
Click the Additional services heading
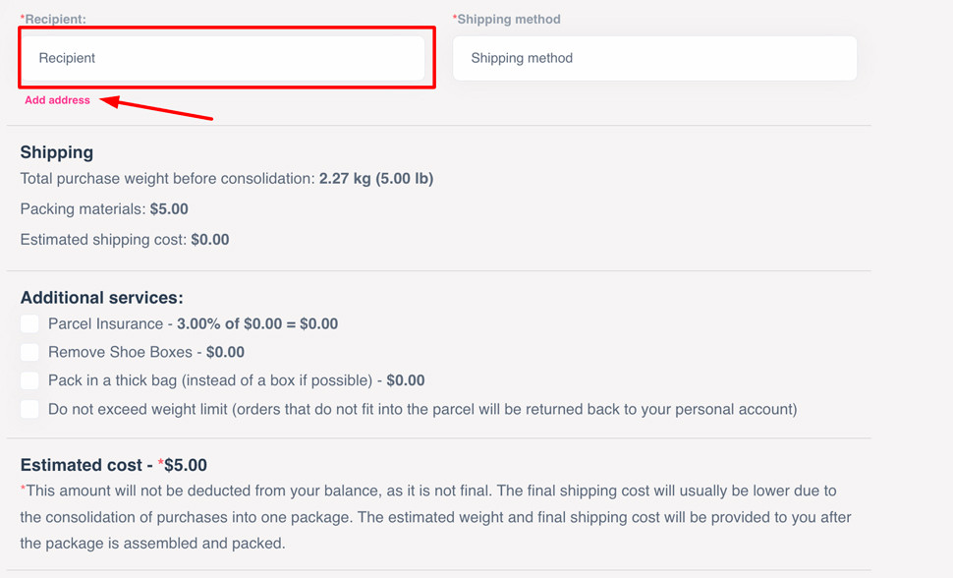pyautogui.click(x=101, y=298)
